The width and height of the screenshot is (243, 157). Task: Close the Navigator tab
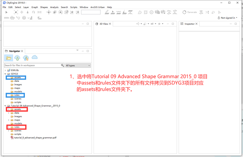pyautogui.click(x=22, y=51)
